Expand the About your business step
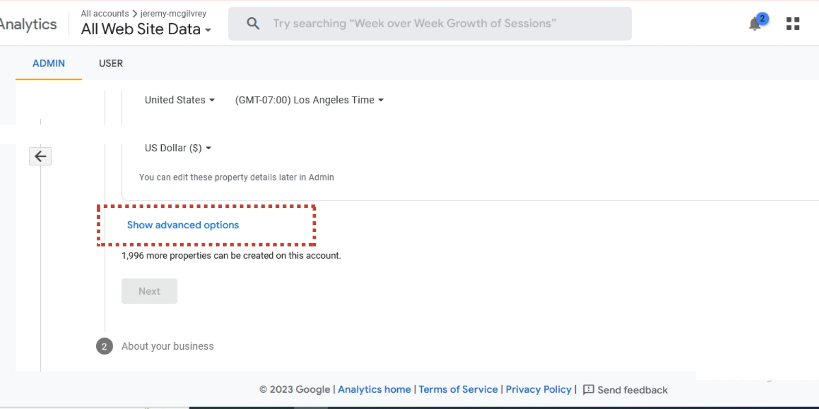This screenshot has width=819, height=409. pos(167,346)
